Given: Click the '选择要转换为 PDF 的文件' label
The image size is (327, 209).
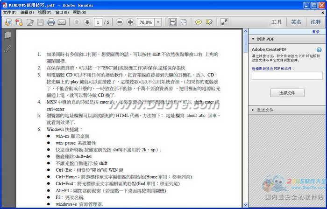Looking at the screenshot, I should pos(273,69).
